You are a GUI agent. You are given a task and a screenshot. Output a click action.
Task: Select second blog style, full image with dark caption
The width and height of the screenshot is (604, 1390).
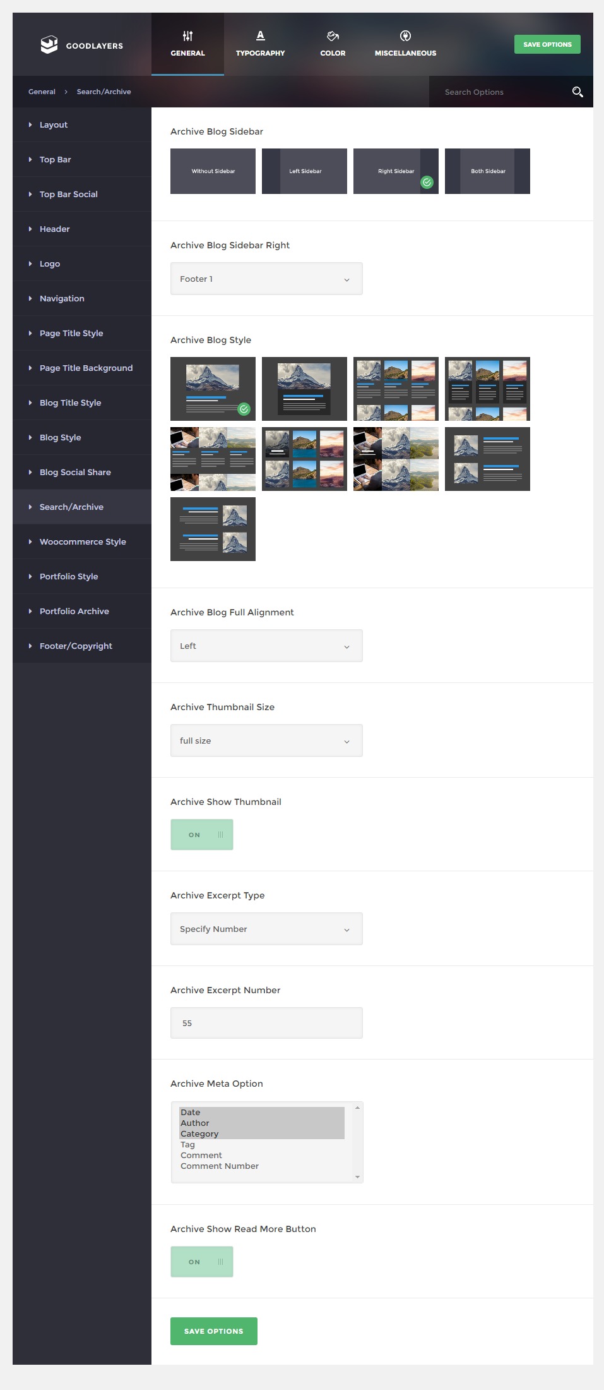[304, 389]
